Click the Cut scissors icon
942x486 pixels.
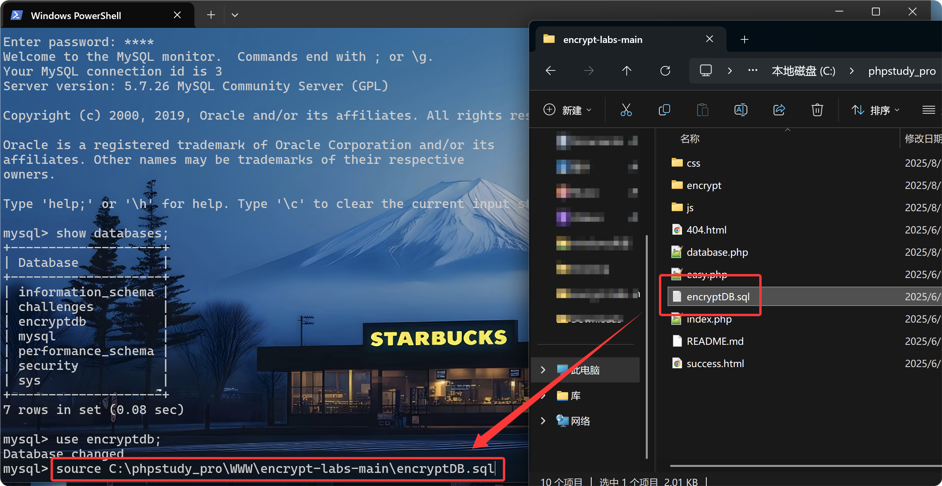pyautogui.click(x=626, y=110)
